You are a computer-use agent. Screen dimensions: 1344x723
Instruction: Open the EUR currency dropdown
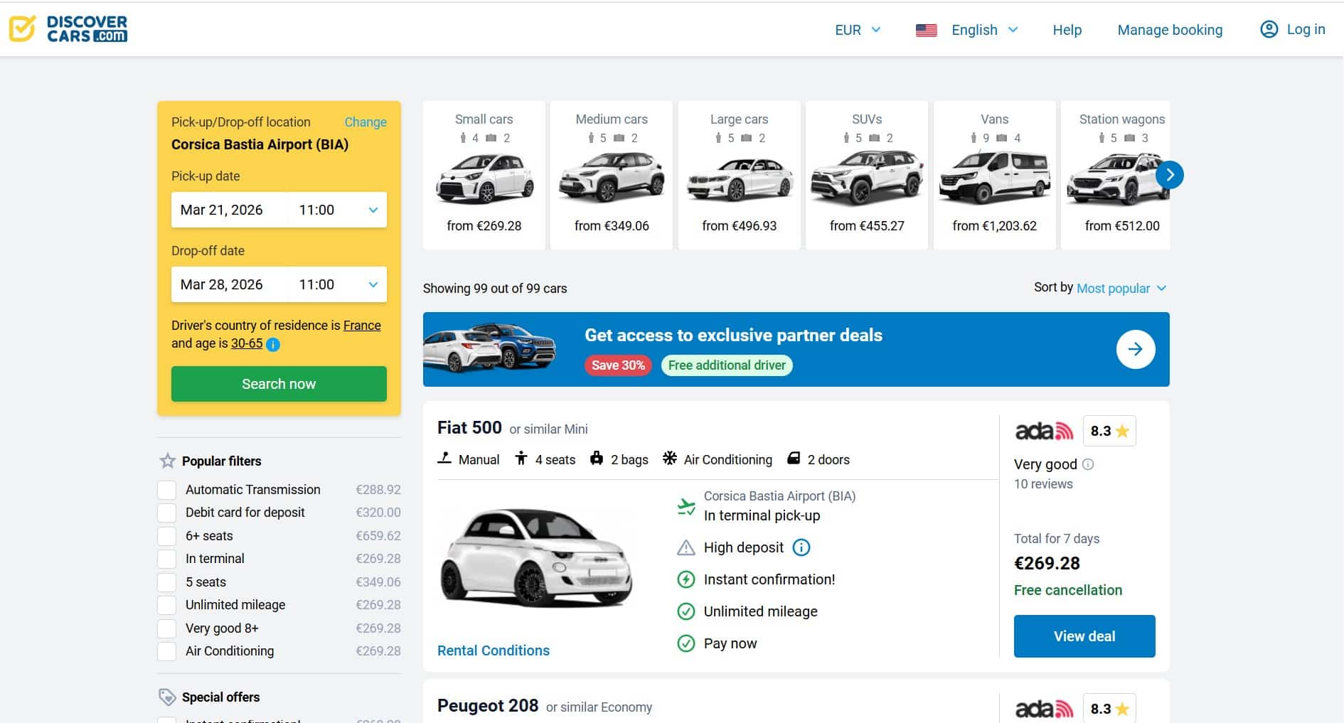tap(857, 30)
